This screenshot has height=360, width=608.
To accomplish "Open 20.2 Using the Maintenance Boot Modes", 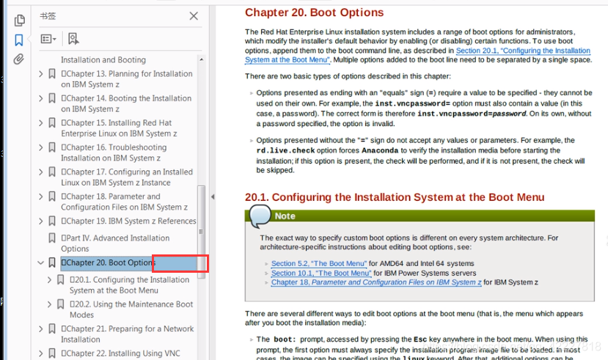I will [x=131, y=309].
